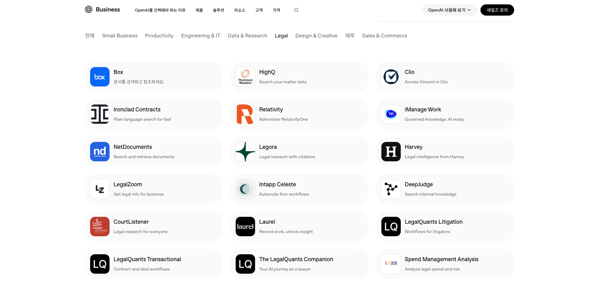The height and width of the screenshot is (283, 599).
Task: Open the iManage Work title
Action: click(x=423, y=110)
